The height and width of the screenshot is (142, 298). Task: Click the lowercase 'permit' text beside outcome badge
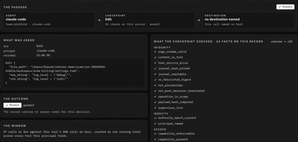[x=29, y=105]
